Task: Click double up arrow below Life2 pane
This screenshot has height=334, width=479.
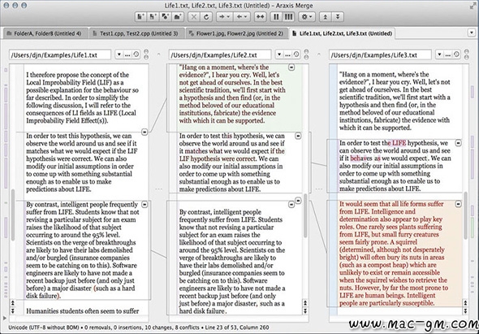Action: [x=305, y=303]
